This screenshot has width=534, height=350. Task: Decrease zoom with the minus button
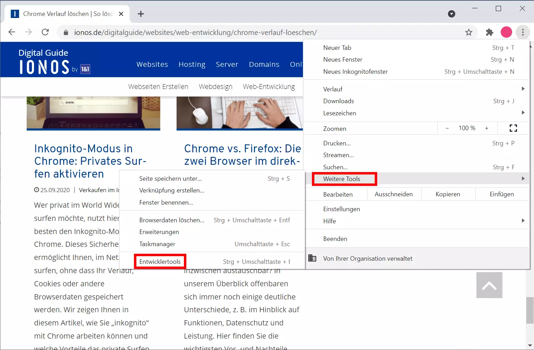tap(447, 128)
